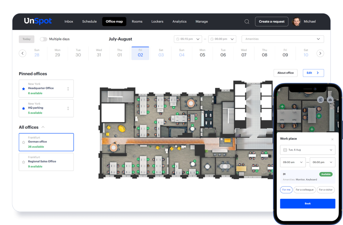This screenshot has width=343, height=225.
Task: Unpin the HQ parking star
Action: pos(24,108)
